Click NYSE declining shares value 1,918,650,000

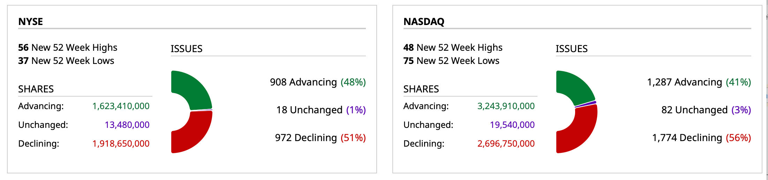tap(121, 144)
